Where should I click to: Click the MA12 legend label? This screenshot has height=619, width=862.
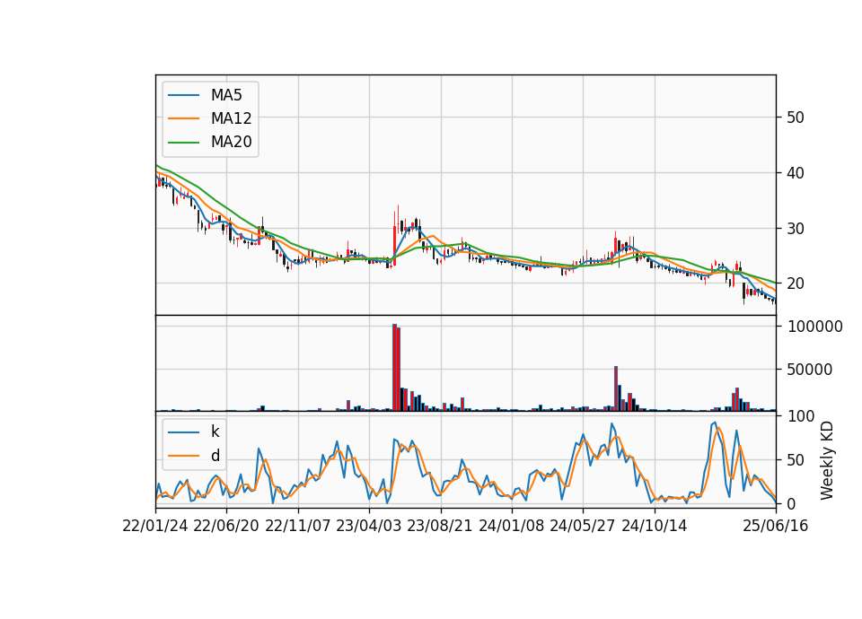pyautogui.click(x=231, y=118)
